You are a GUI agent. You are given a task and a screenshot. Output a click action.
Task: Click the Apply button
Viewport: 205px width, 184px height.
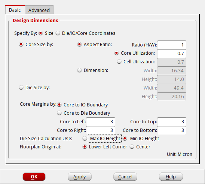point(80,177)
